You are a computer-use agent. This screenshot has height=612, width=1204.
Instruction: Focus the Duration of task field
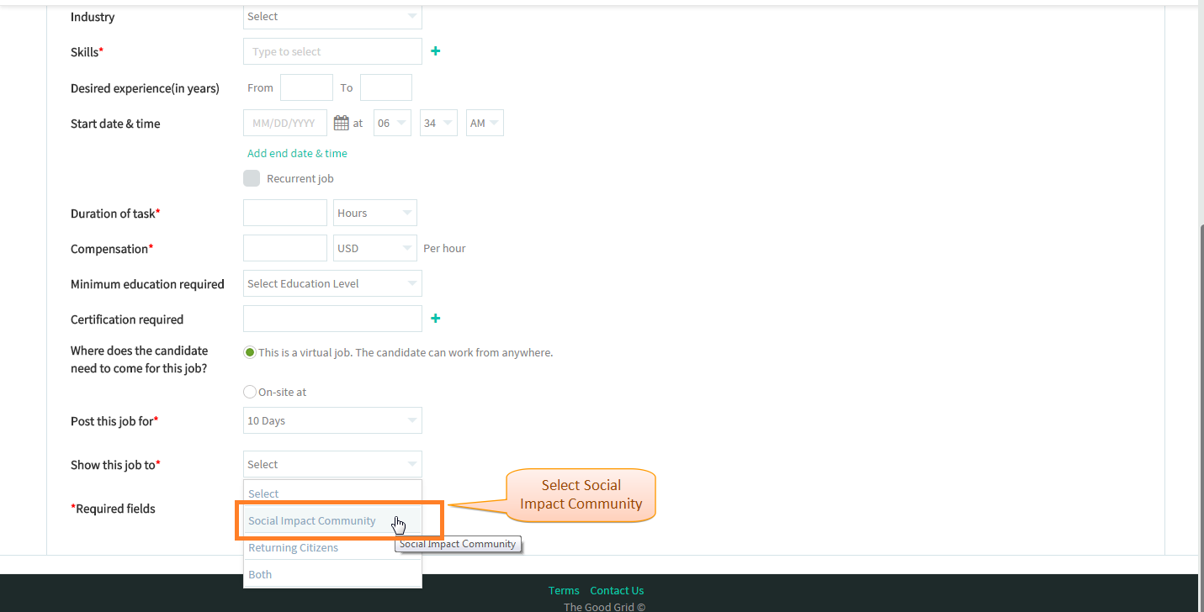(x=285, y=213)
